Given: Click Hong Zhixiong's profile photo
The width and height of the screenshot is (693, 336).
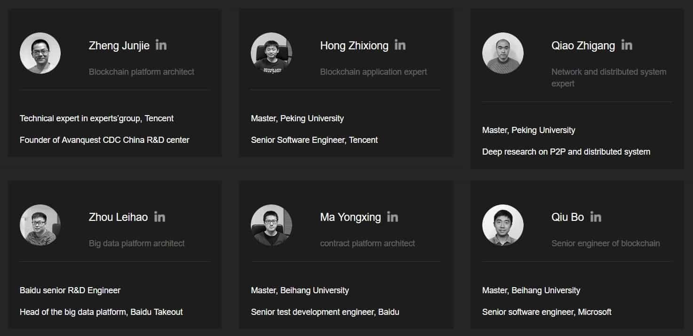Looking at the screenshot, I should (x=271, y=53).
